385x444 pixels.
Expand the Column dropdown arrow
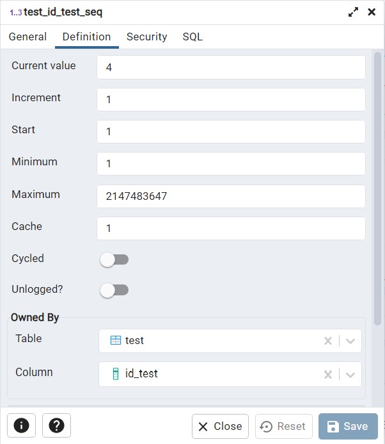(350, 374)
